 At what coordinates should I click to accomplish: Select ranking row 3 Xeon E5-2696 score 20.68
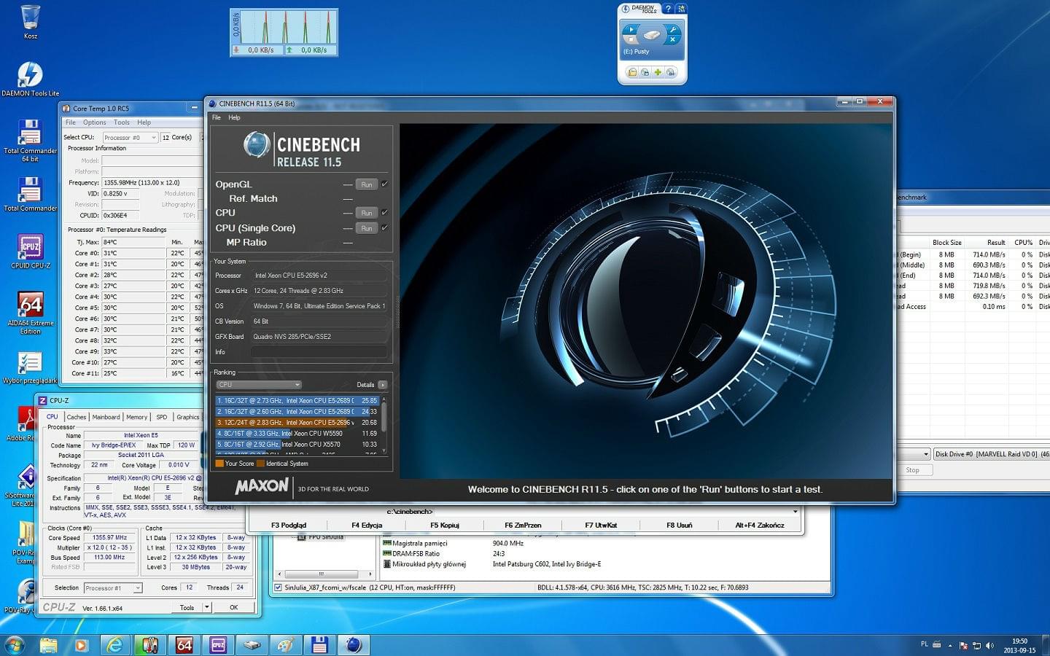pos(297,422)
